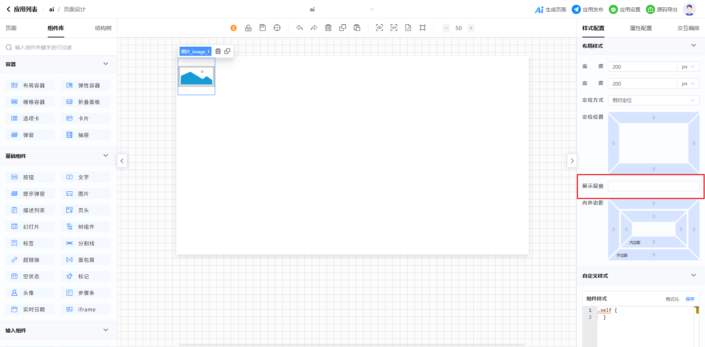Screen dimensions: 705x347
Task: Collapse the left panel with arrow handle
Action: pyautogui.click(x=122, y=161)
